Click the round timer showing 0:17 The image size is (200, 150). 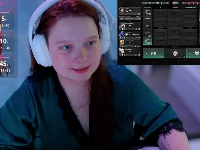[175, 3]
